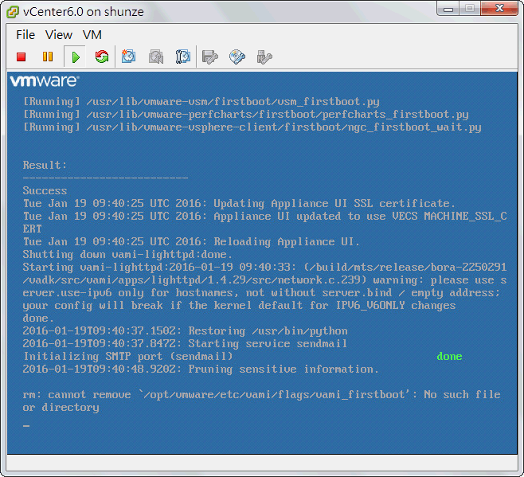Screen dimensions: 524x477
Task: Take a snapshot of the virtual machine
Action: 129,57
